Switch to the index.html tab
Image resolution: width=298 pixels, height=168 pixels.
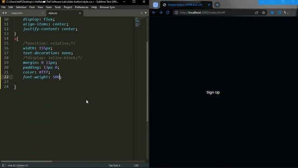pyautogui.click(x=17, y=13)
